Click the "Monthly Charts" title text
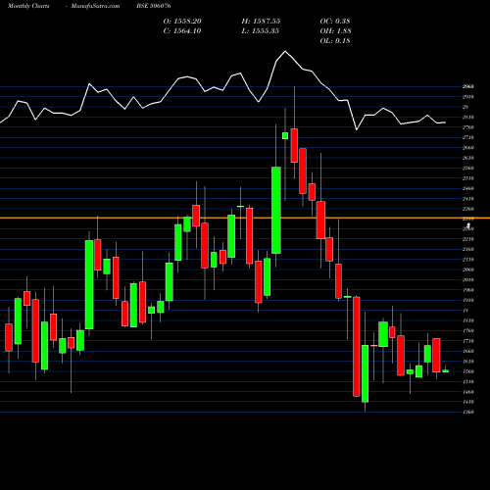Viewport: 490px width, 490px height. pos(28,6)
